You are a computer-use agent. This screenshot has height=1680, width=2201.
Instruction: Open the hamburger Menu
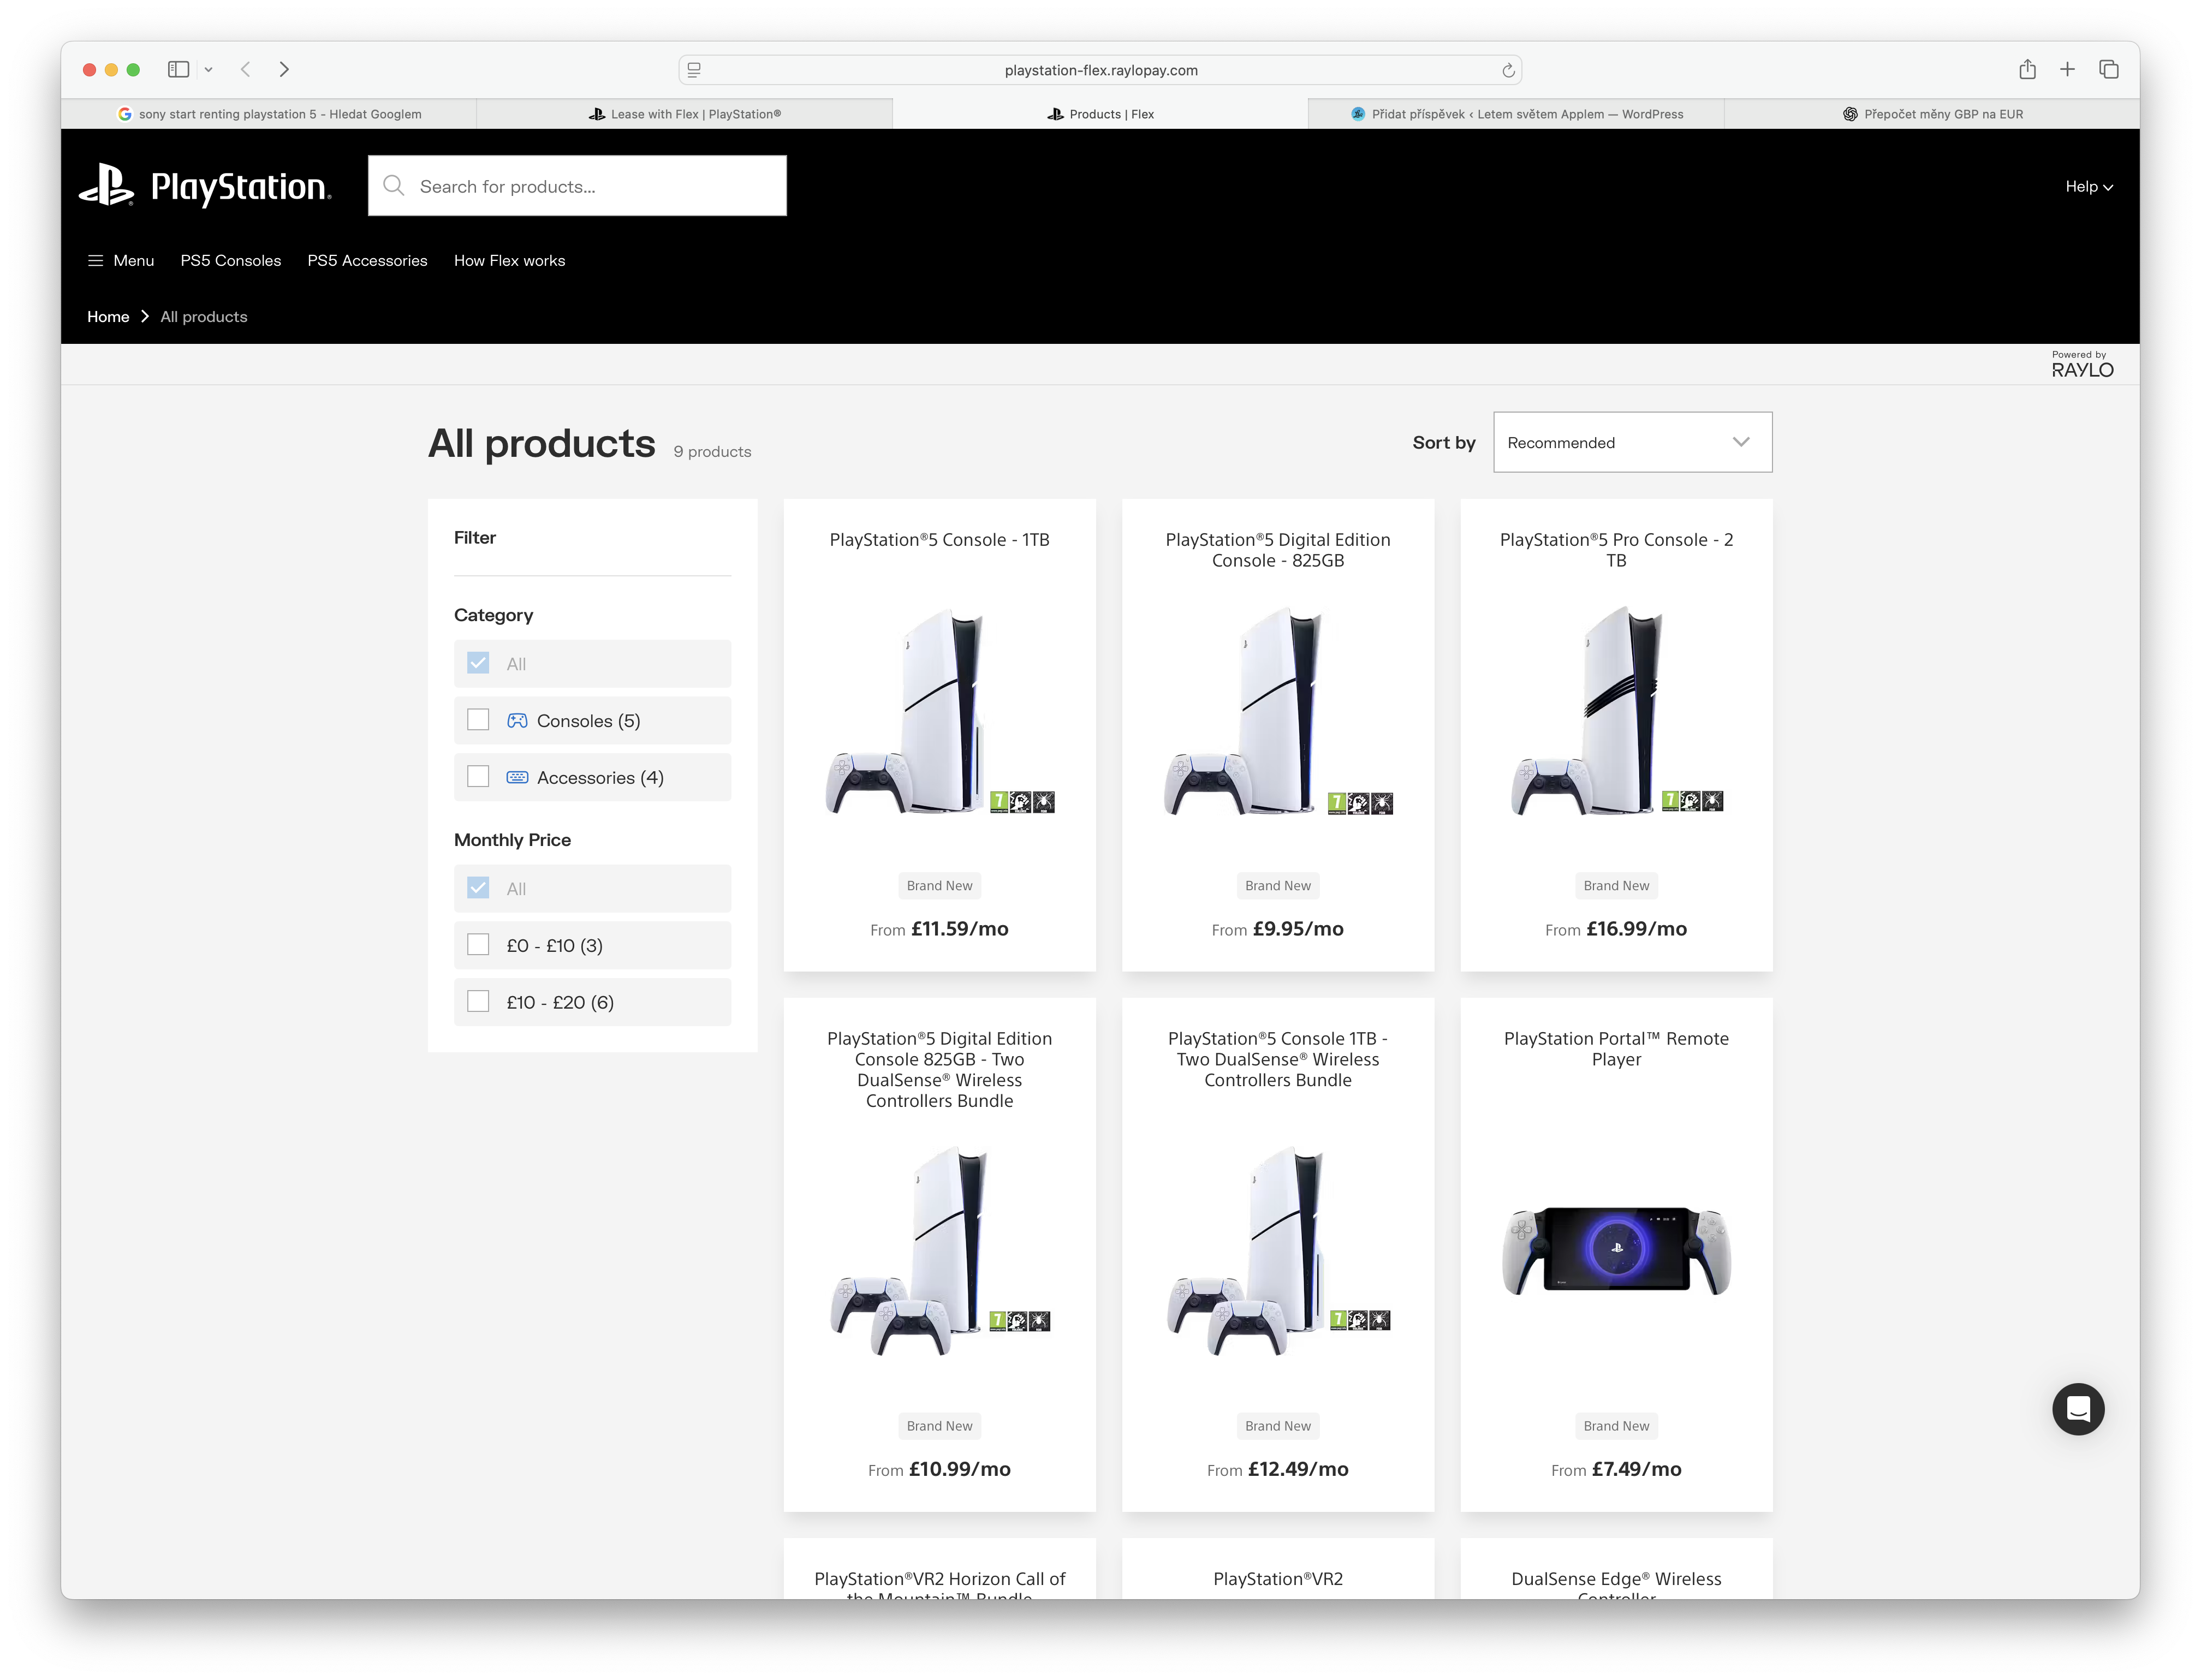(120, 260)
